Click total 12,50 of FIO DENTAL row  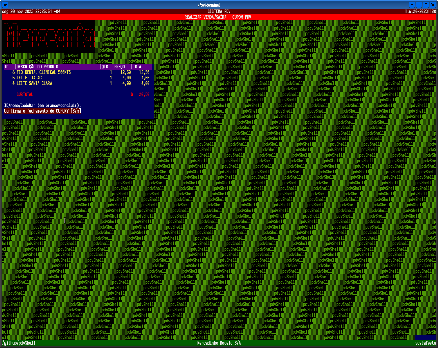click(144, 72)
